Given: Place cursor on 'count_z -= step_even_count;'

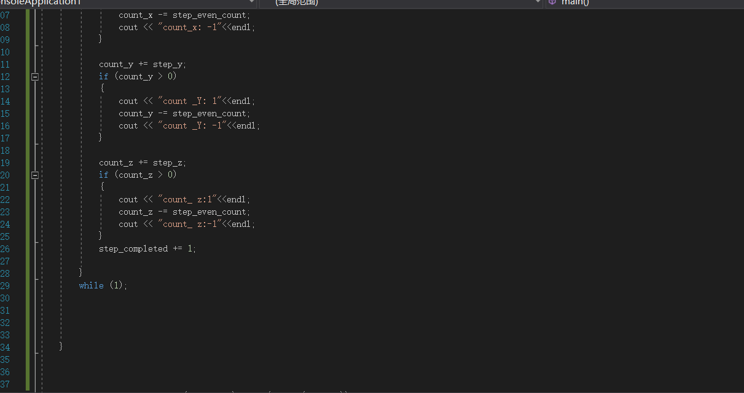Looking at the screenshot, I should click(184, 212).
